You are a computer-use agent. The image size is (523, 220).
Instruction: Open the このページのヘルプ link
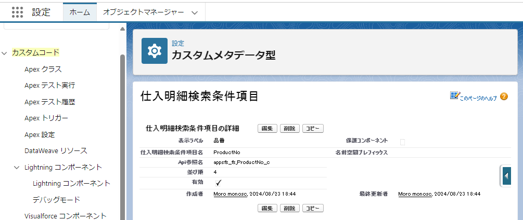tap(478, 98)
